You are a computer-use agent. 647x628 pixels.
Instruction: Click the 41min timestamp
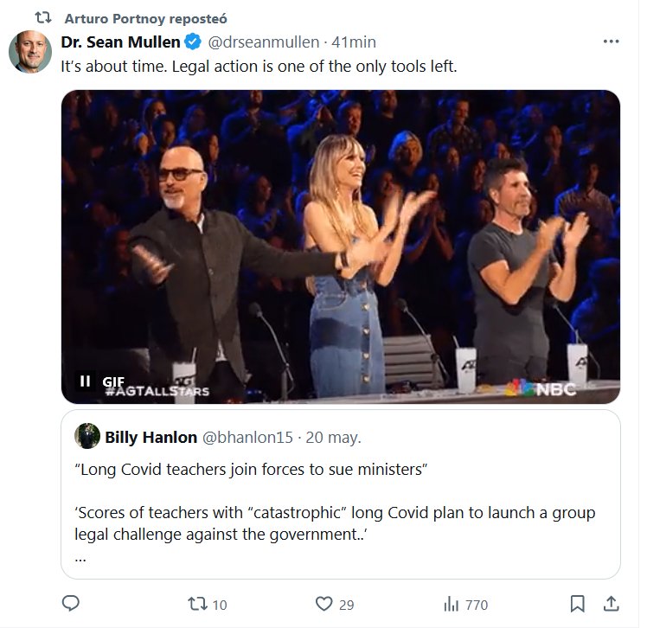coord(353,42)
